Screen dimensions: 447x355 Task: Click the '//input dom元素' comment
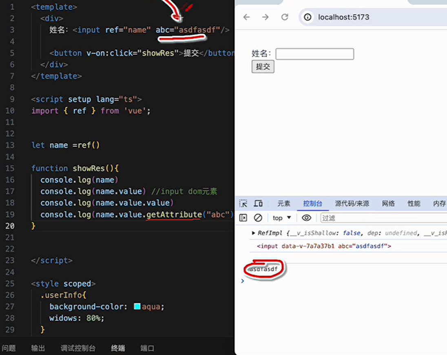tap(184, 191)
